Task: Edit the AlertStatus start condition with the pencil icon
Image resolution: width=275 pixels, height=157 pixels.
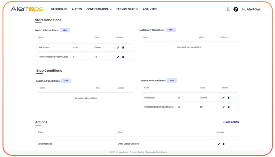Action: (118, 47)
